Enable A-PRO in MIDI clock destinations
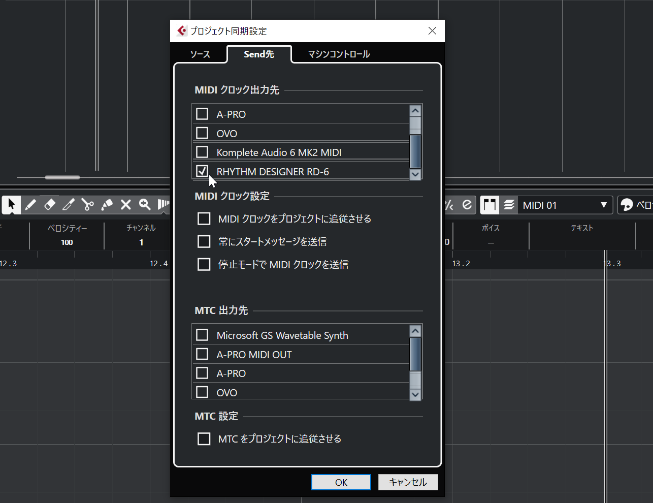Viewport: 653px width, 503px height. [x=202, y=114]
